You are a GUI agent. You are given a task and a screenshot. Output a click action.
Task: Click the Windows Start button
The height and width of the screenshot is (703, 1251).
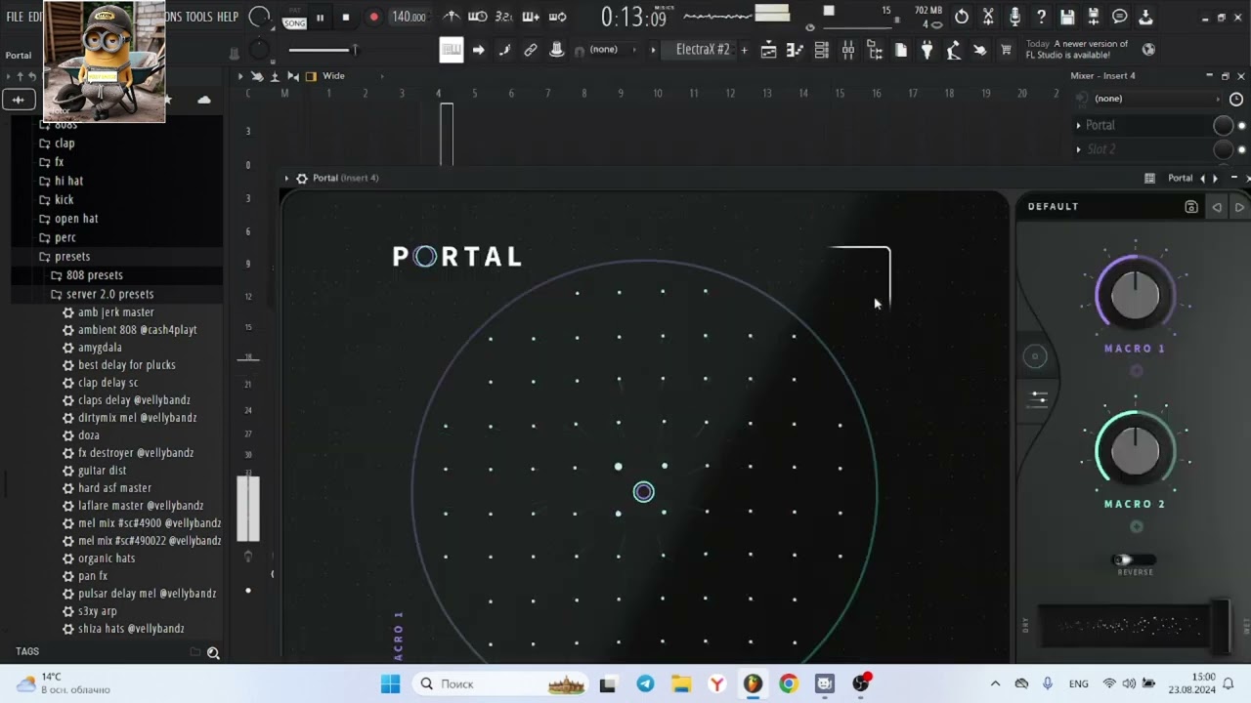(x=390, y=684)
